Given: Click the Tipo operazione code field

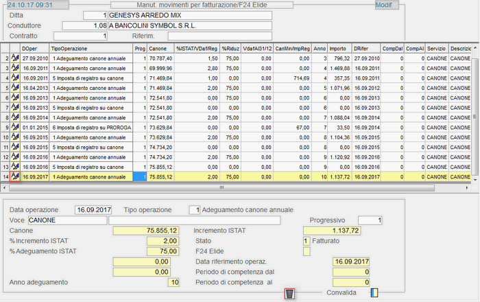Looking at the screenshot, I should [194, 210].
